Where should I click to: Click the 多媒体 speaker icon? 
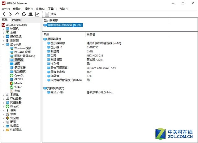(x=7, y=95)
